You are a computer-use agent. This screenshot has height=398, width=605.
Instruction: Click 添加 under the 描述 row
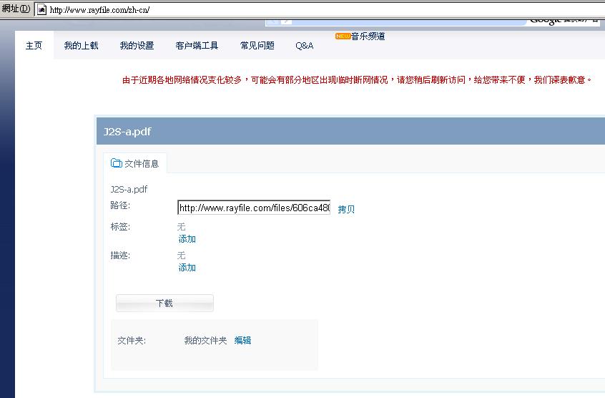pyautogui.click(x=187, y=268)
